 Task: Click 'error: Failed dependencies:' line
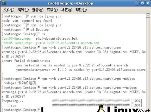[26, 61]
